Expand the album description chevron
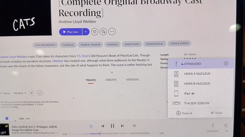 coord(112,72)
